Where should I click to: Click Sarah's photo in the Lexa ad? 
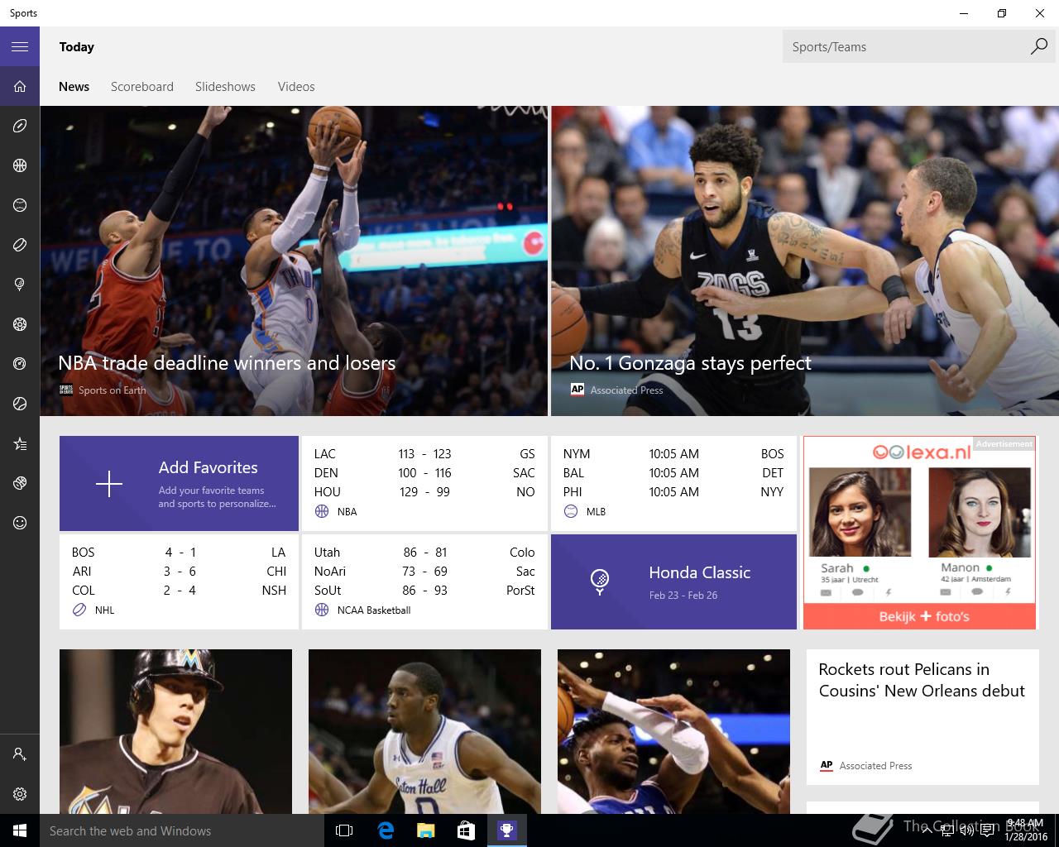(x=860, y=512)
